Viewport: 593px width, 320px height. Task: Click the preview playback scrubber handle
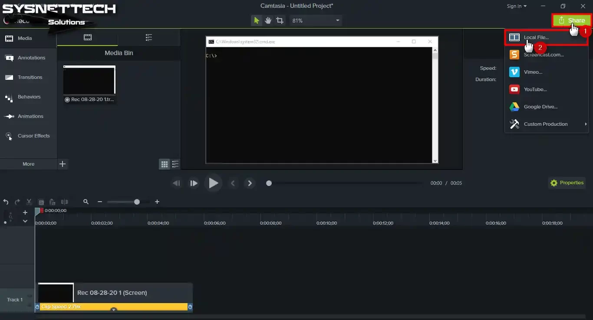pos(269,183)
